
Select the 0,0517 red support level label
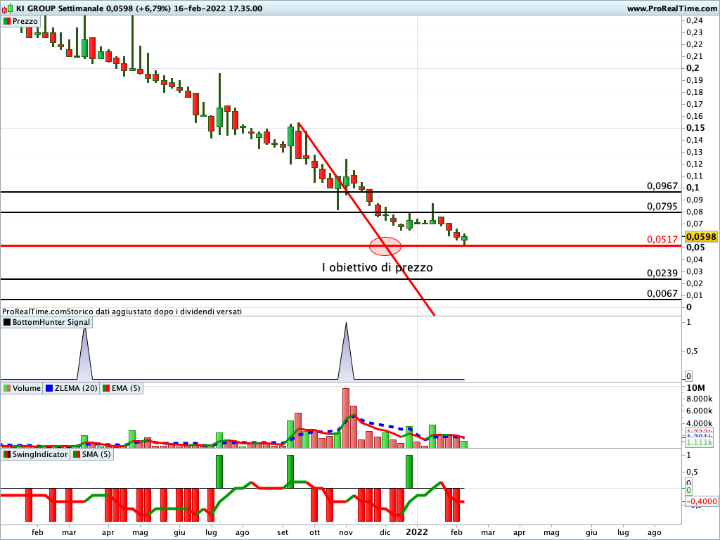[662, 240]
